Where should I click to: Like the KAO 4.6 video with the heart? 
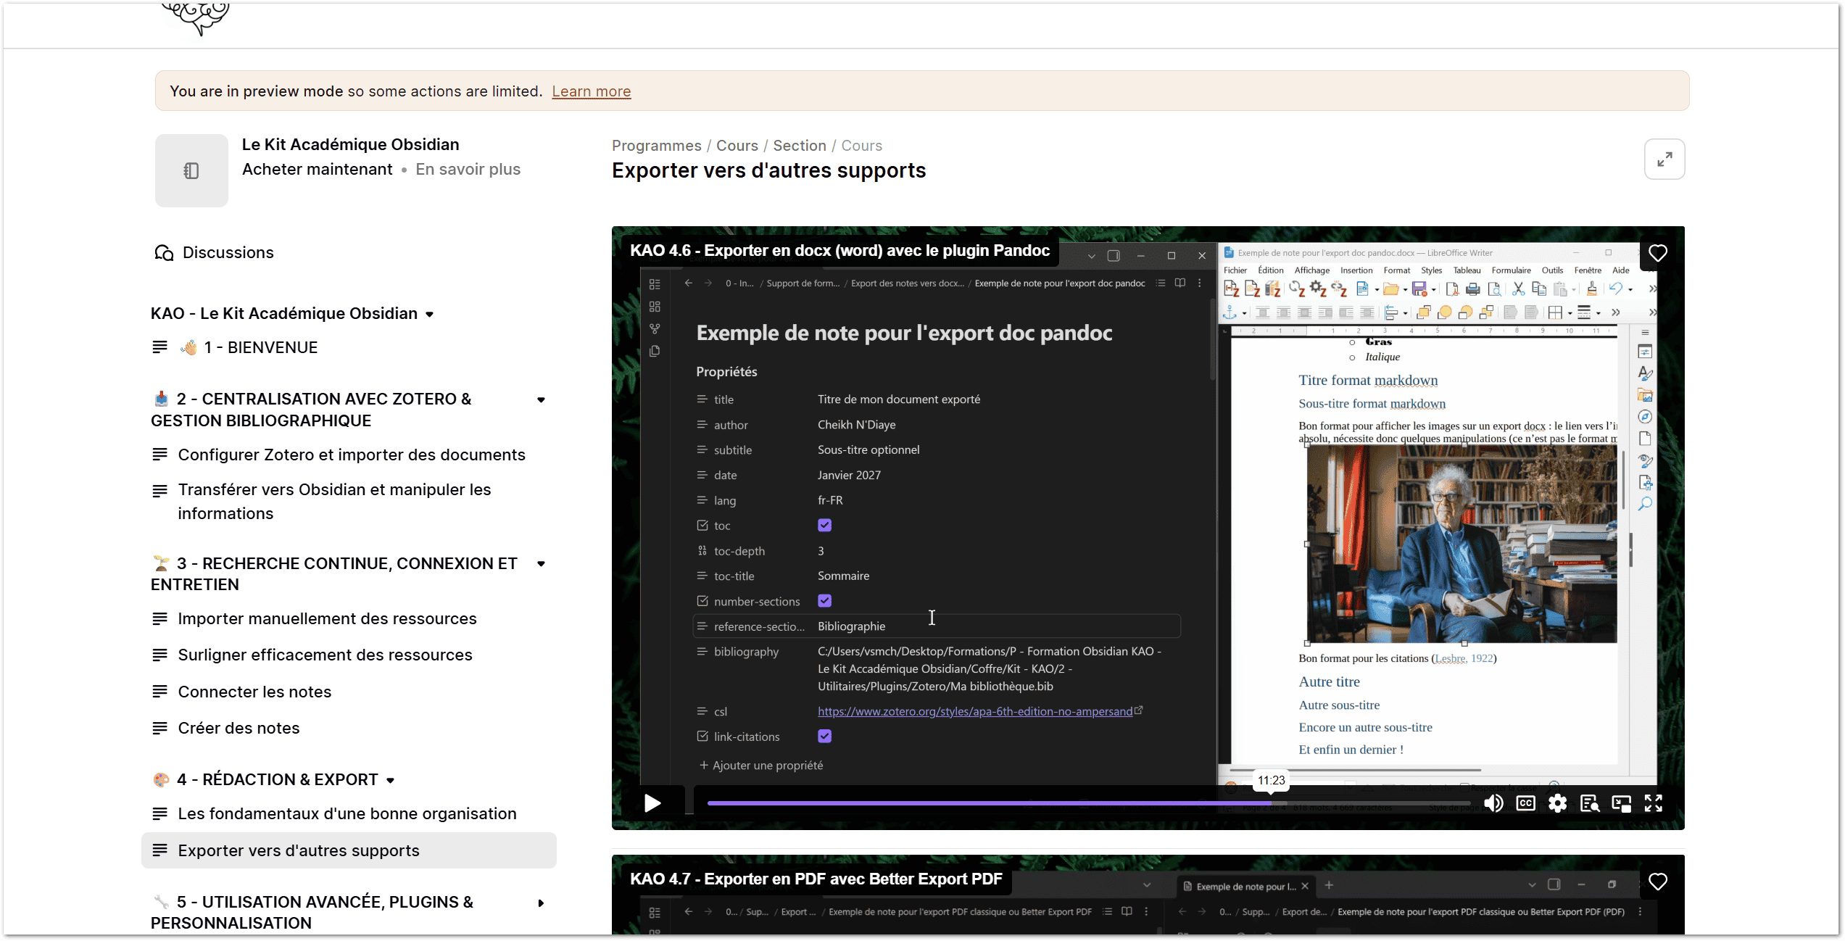point(1658,253)
